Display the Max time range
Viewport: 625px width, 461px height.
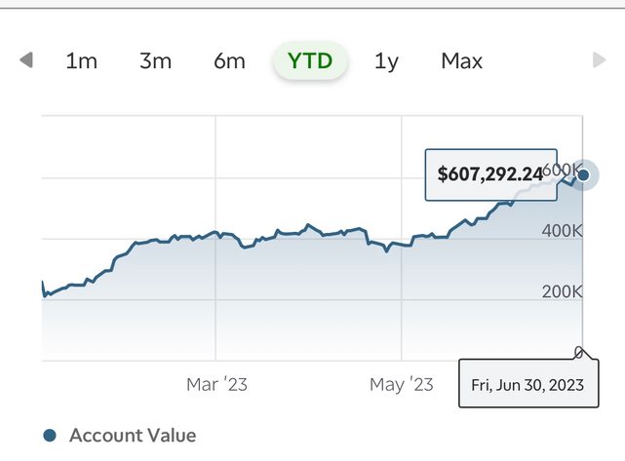click(461, 61)
